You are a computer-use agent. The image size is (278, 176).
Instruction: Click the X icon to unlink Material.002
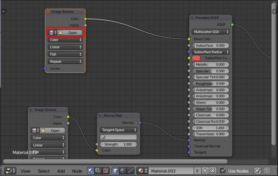(212, 171)
